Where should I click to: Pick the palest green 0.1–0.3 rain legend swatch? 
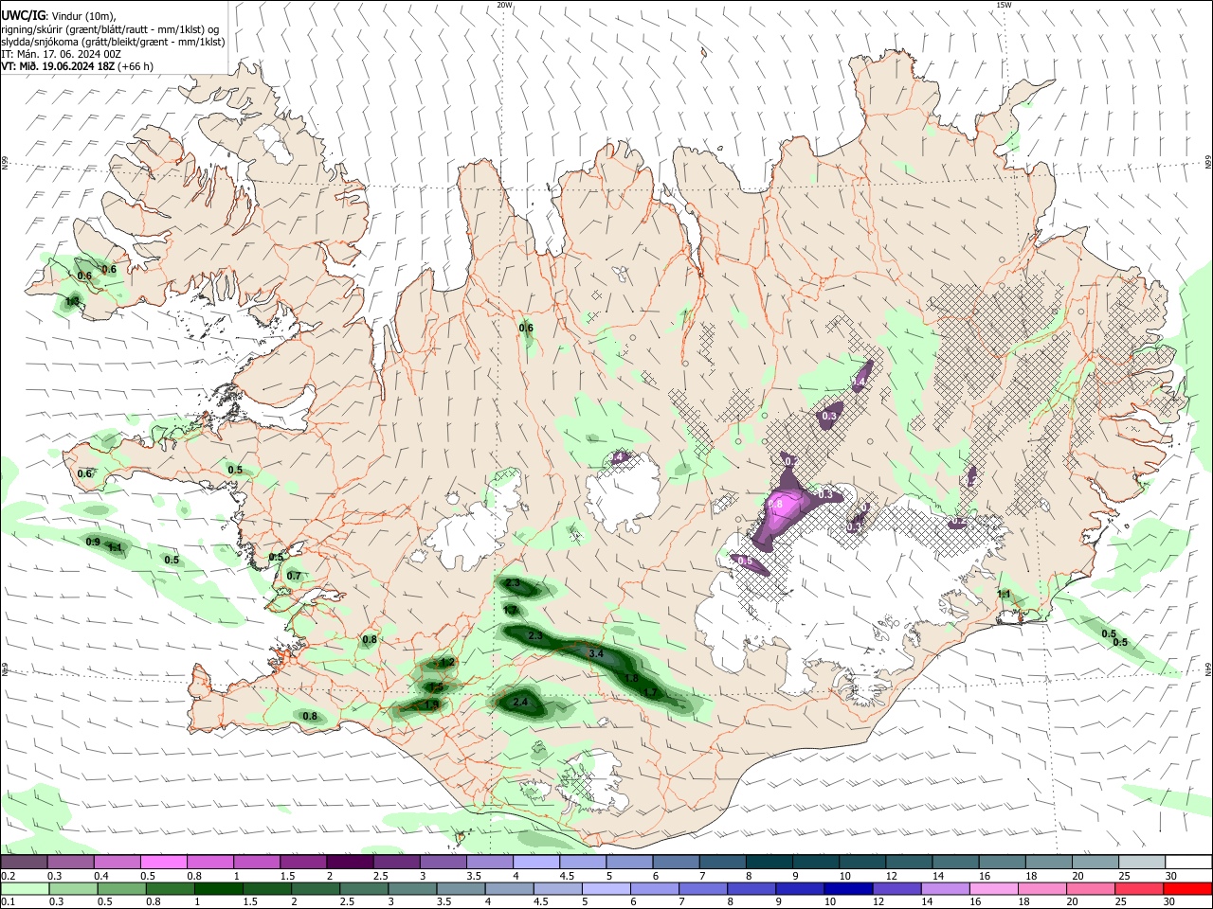25,888
